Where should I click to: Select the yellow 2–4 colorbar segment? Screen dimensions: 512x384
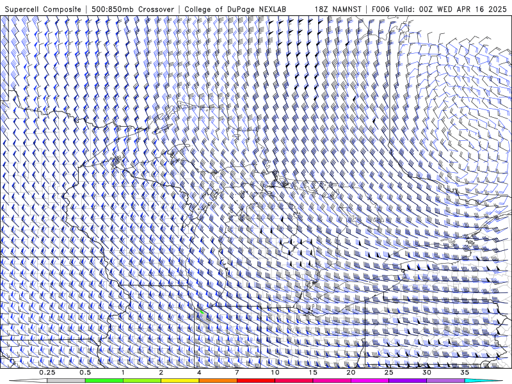tap(180, 381)
